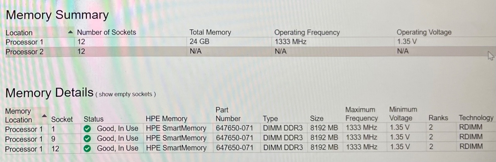
Task: Click green status icon for socket 12
Action: tap(87, 148)
